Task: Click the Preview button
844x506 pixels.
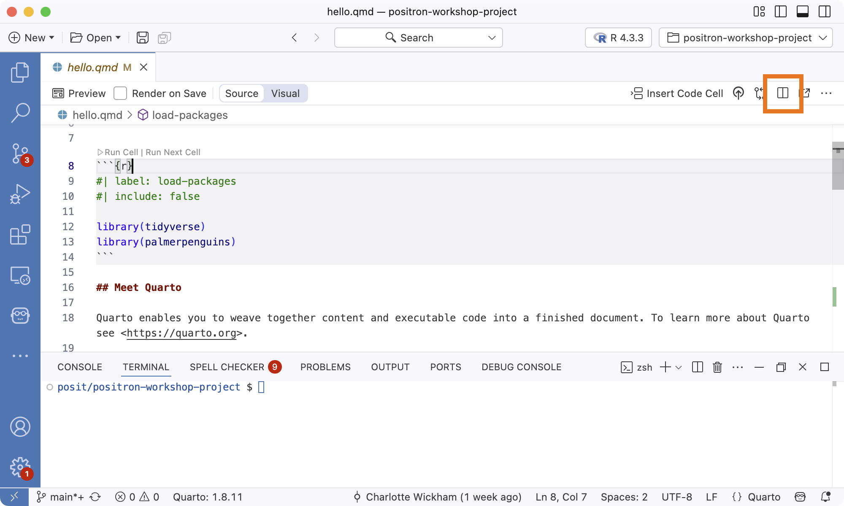Action: pyautogui.click(x=79, y=93)
